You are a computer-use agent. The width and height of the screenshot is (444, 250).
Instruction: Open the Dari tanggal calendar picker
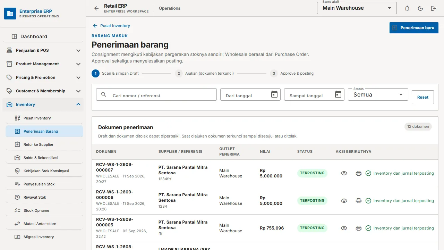point(274,94)
